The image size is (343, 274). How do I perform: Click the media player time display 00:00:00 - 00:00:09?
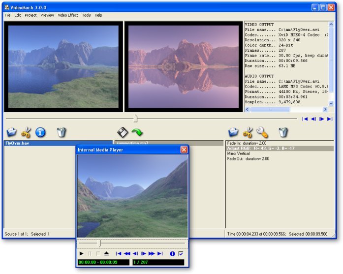103,262
